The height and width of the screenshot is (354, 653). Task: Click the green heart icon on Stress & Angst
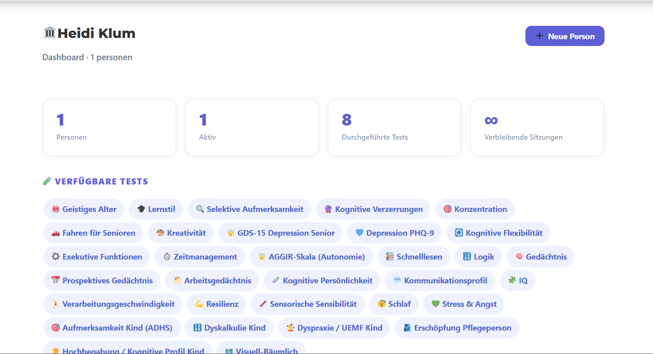pos(435,304)
